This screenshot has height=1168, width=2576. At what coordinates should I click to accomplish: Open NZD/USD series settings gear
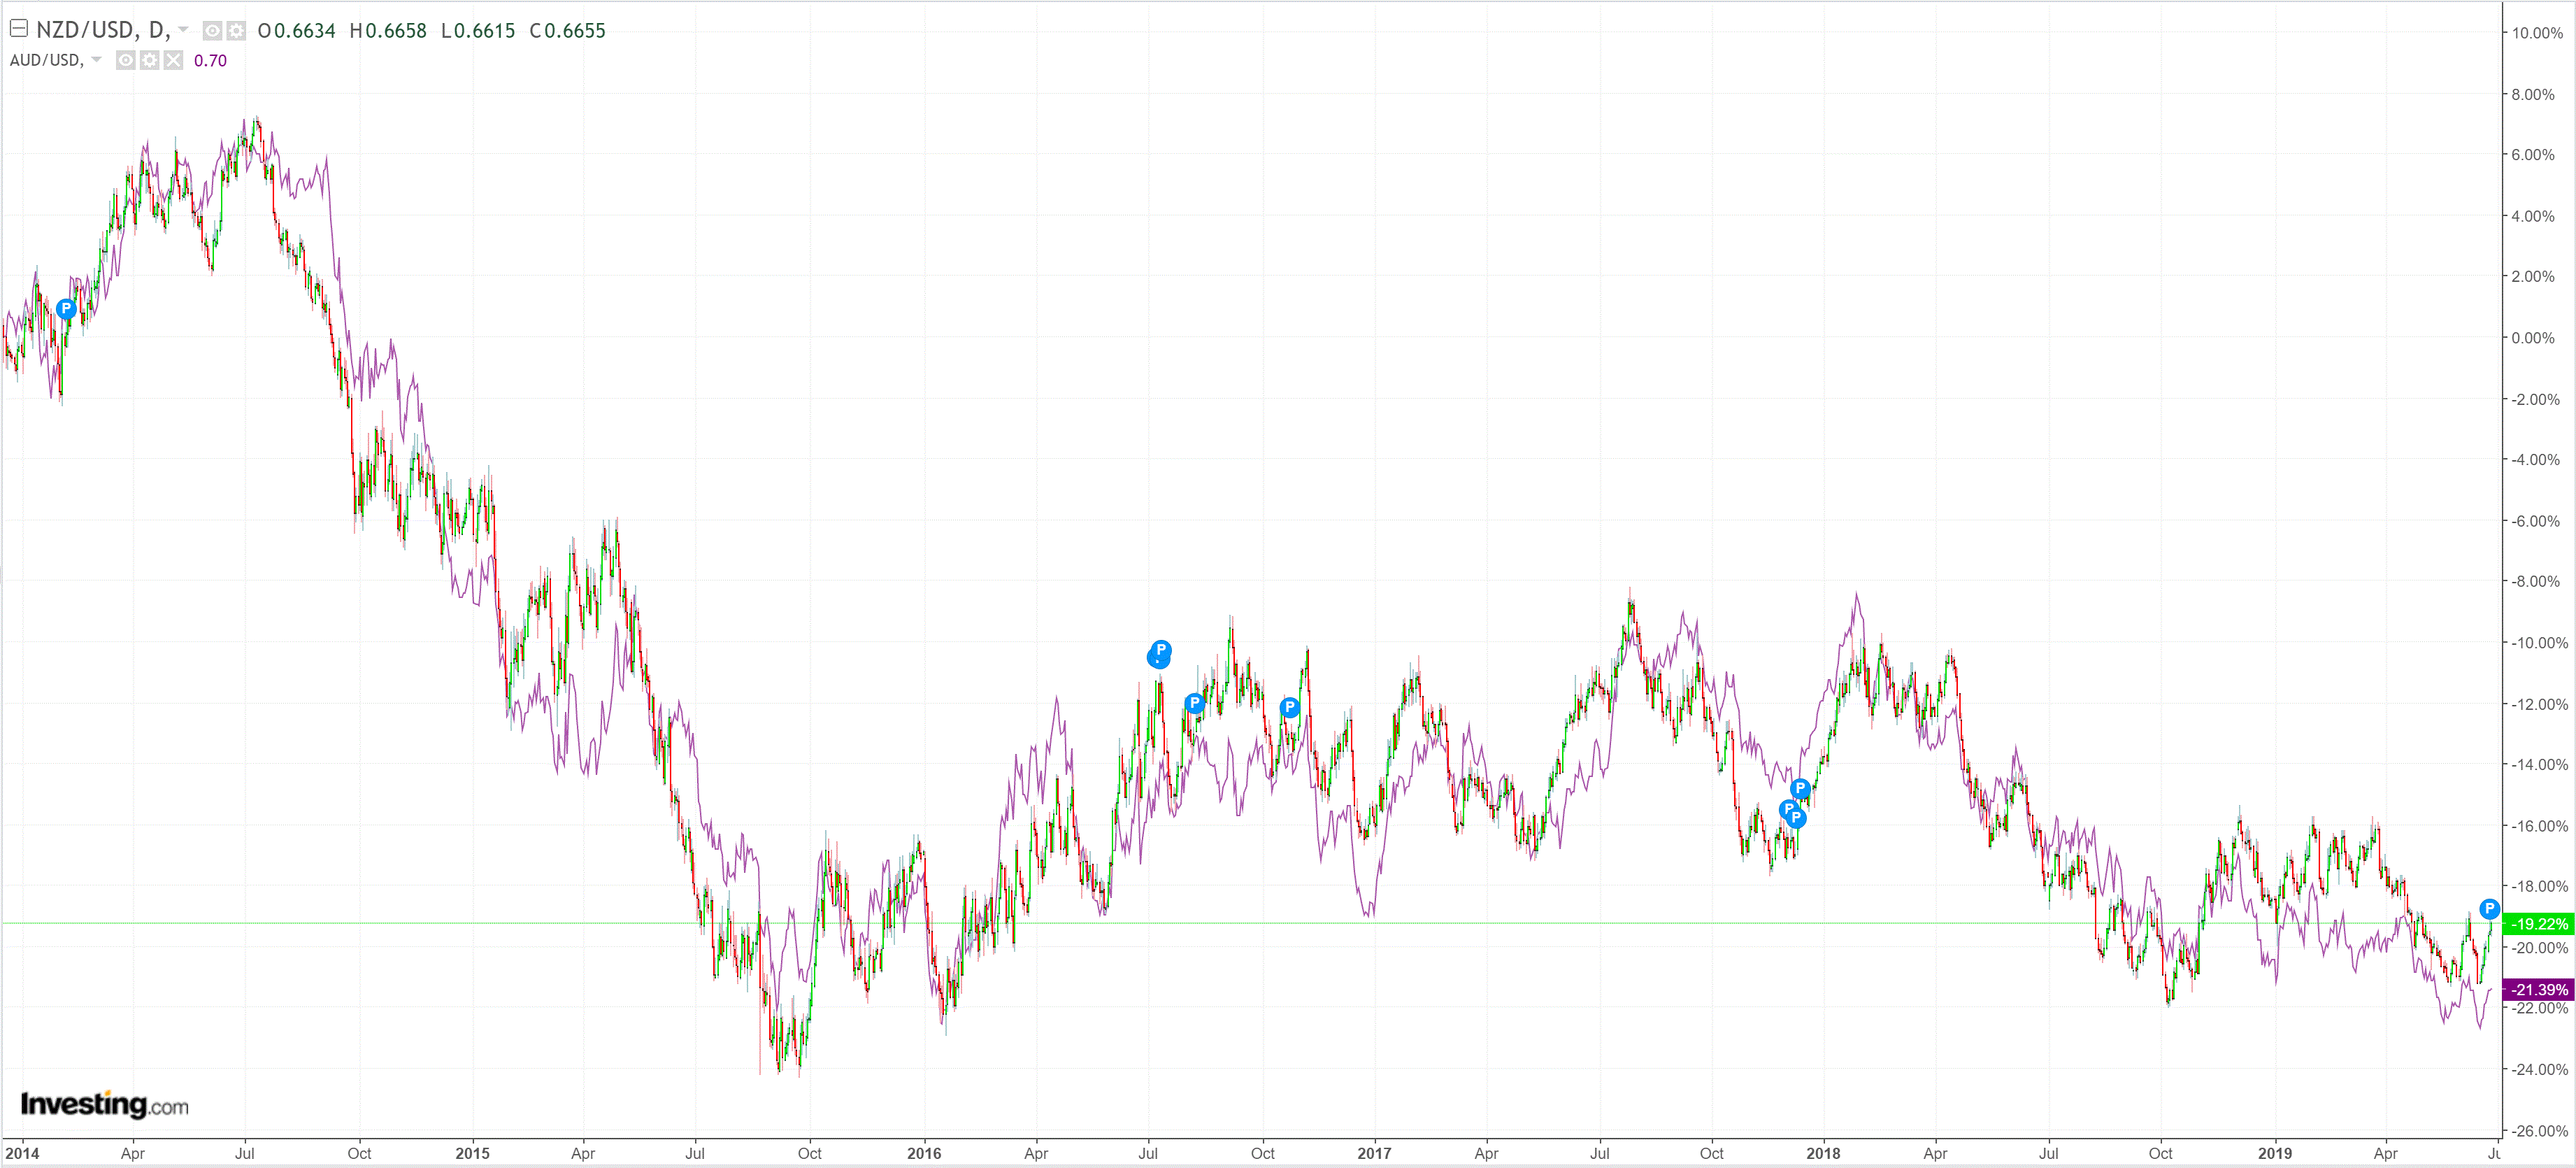tap(236, 31)
